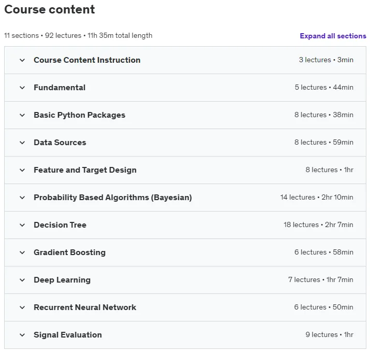Click the chevron beside Basic Python Packages
The width and height of the screenshot is (370, 351).
(22, 115)
